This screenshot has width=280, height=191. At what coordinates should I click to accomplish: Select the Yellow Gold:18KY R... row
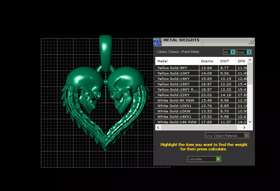coord(201,89)
